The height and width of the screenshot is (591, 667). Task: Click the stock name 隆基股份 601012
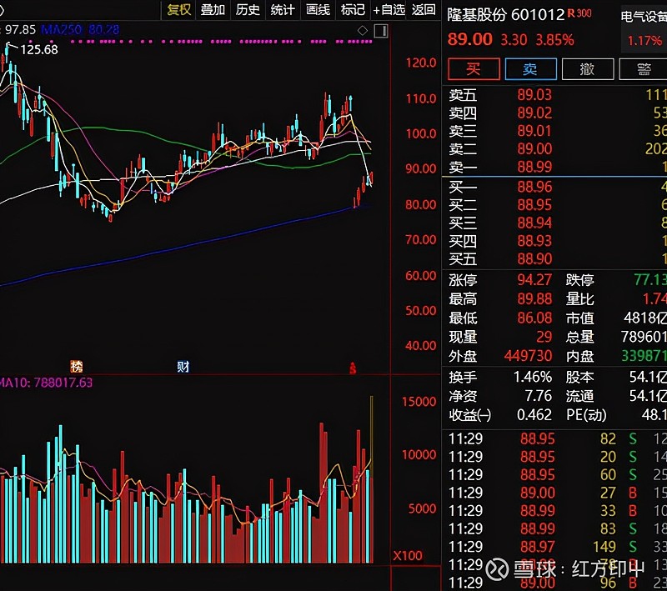pos(506,15)
